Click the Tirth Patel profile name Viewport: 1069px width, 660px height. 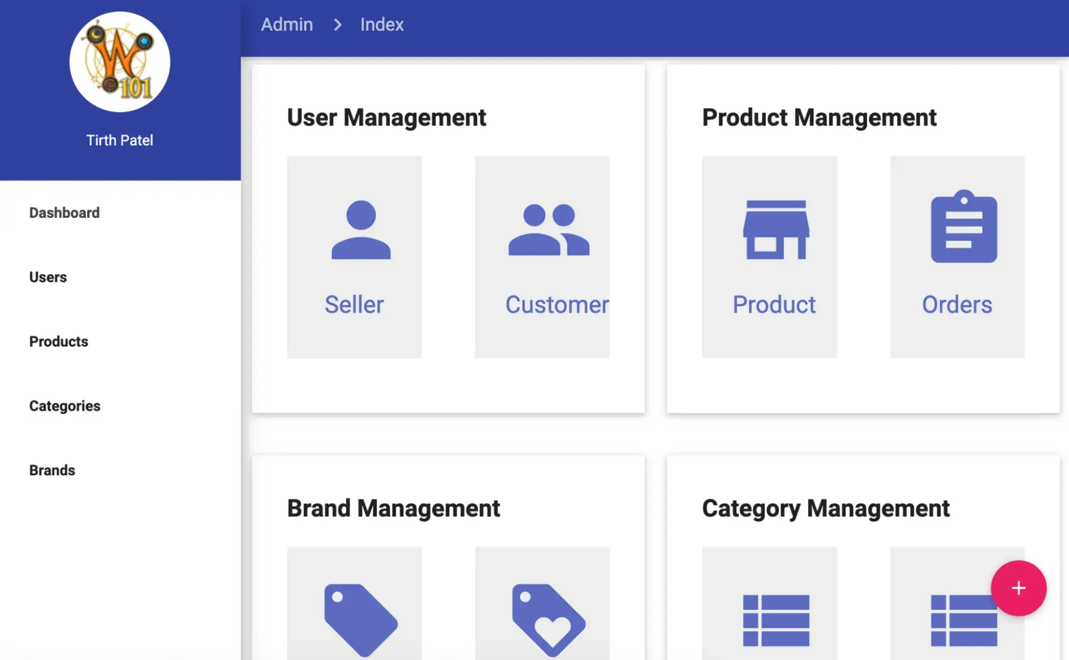119,139
